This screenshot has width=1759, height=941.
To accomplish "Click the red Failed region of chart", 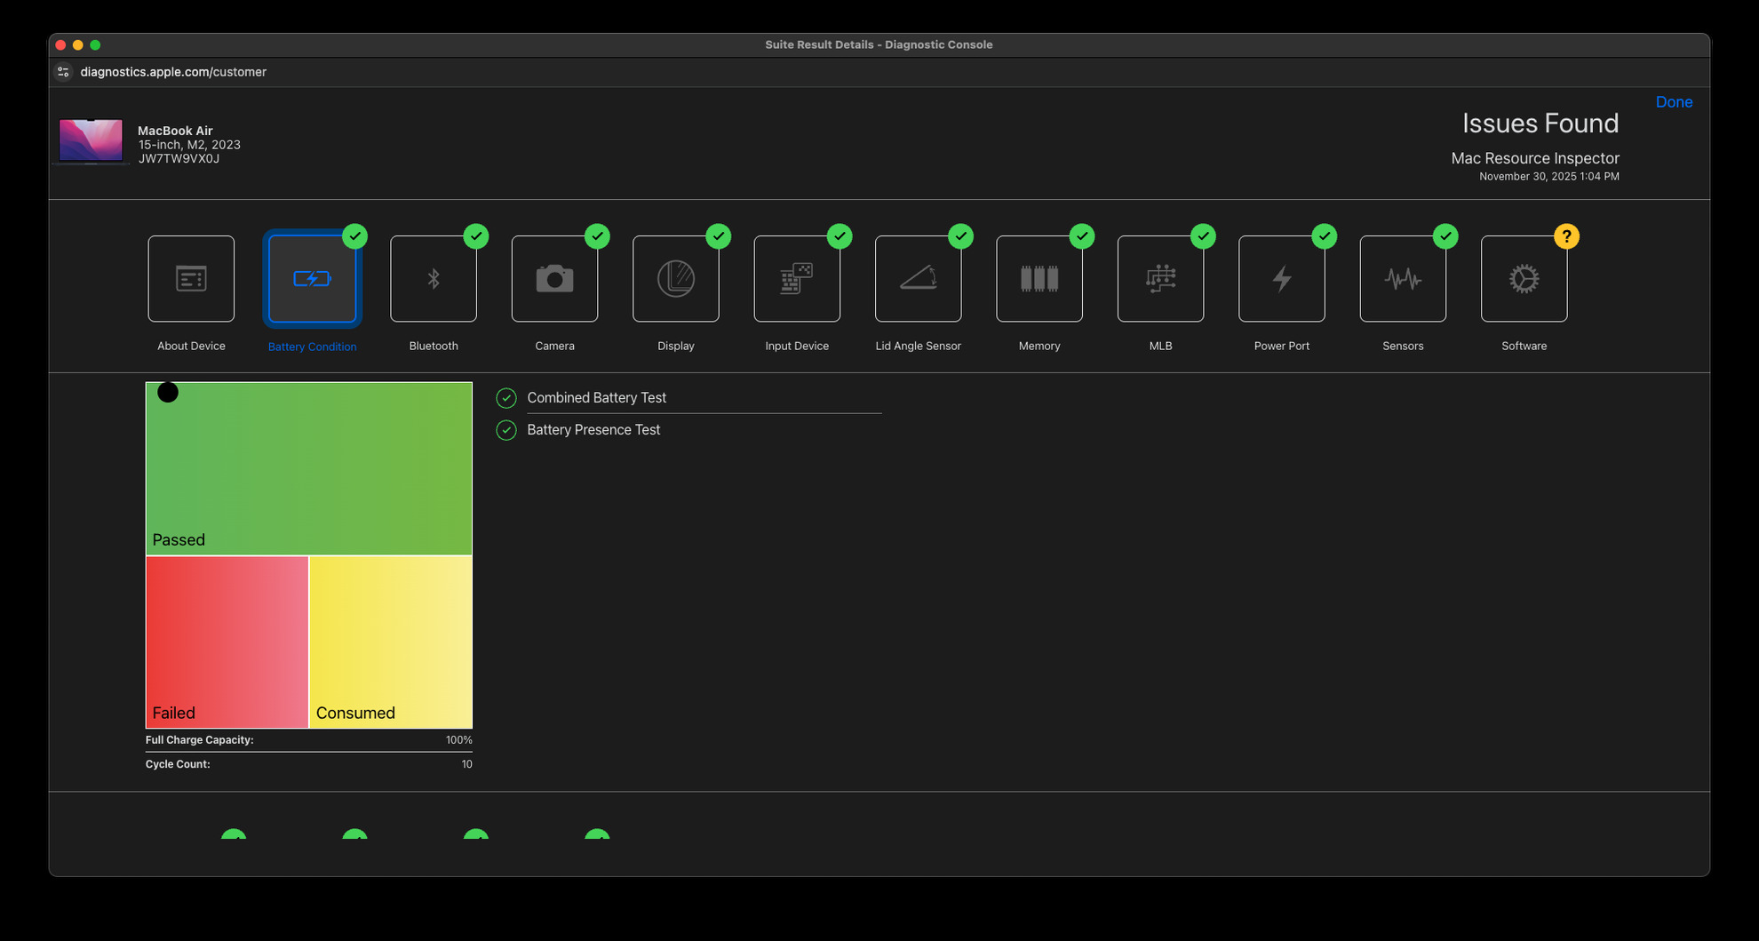I will click(227, 642).
